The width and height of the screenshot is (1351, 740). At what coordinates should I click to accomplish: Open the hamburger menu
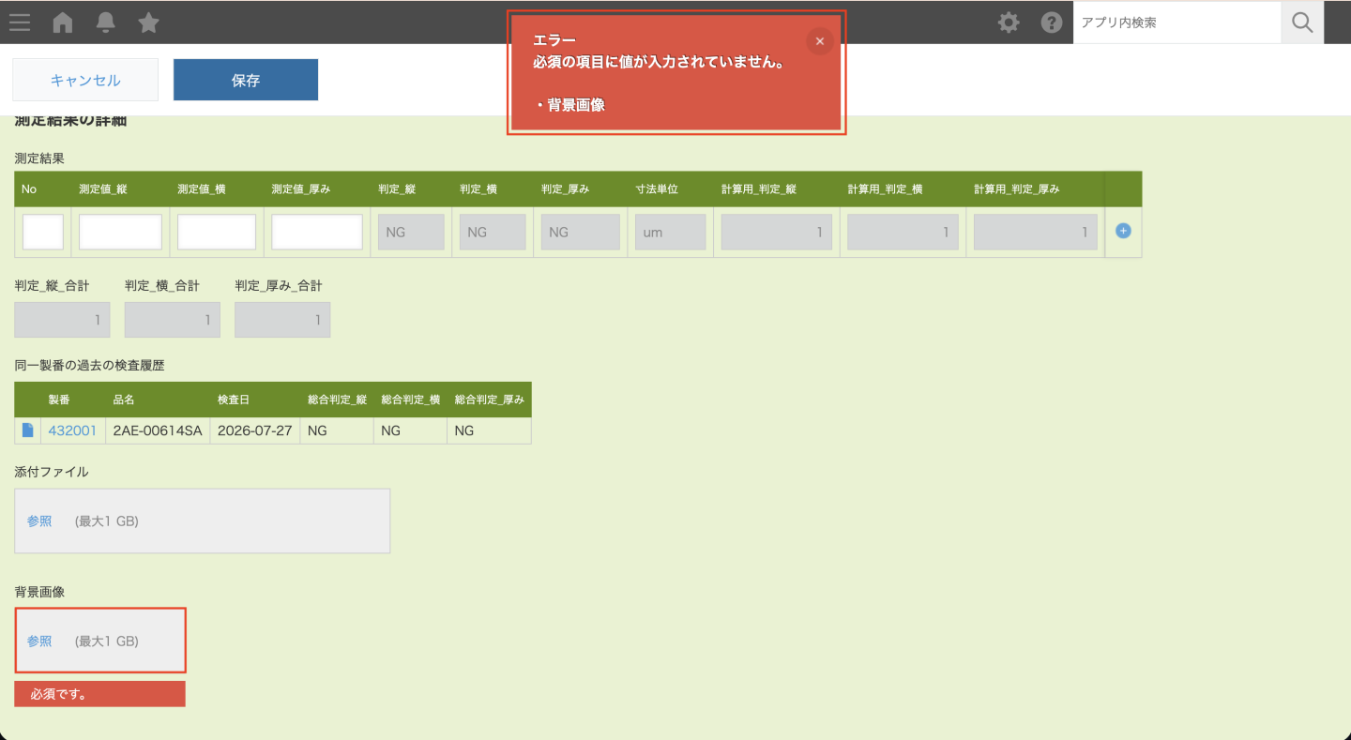pyautogui.click(x=20, y=23)
